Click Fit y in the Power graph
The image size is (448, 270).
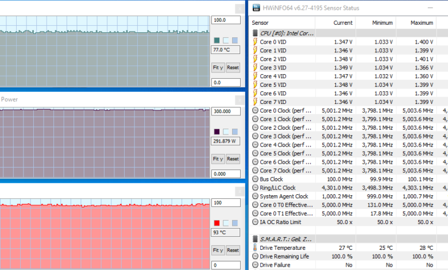[x=218, y=159]
